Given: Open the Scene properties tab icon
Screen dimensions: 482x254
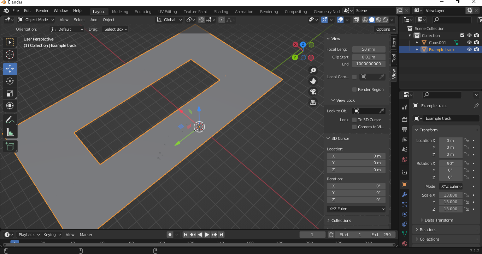Looking at the screenshot, I should point(405,149).
